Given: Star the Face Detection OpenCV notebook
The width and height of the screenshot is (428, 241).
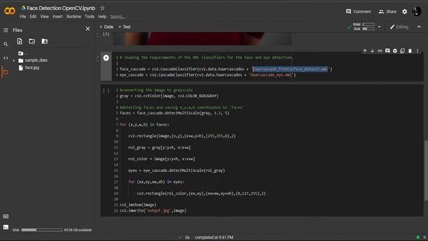Looking at the screenshot, I should pos(102,8).
